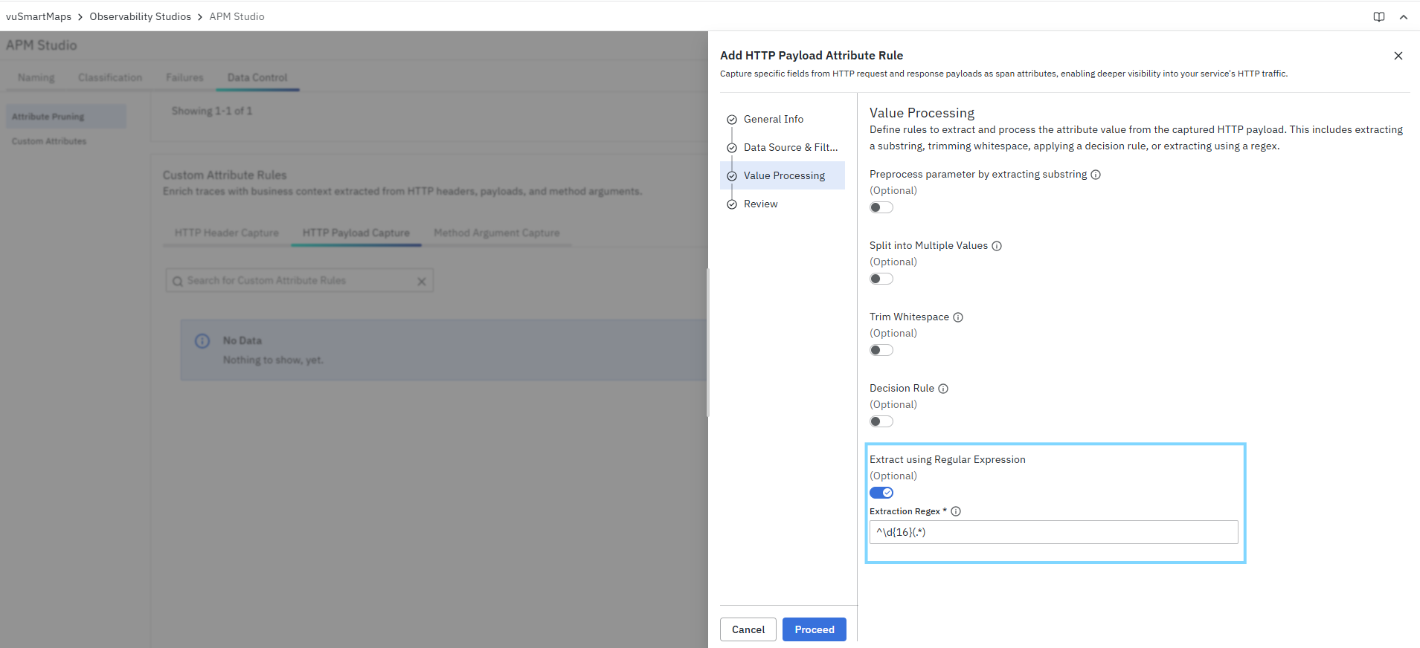Click the "Showing 1-1 of 1" text

click(212, 111)
